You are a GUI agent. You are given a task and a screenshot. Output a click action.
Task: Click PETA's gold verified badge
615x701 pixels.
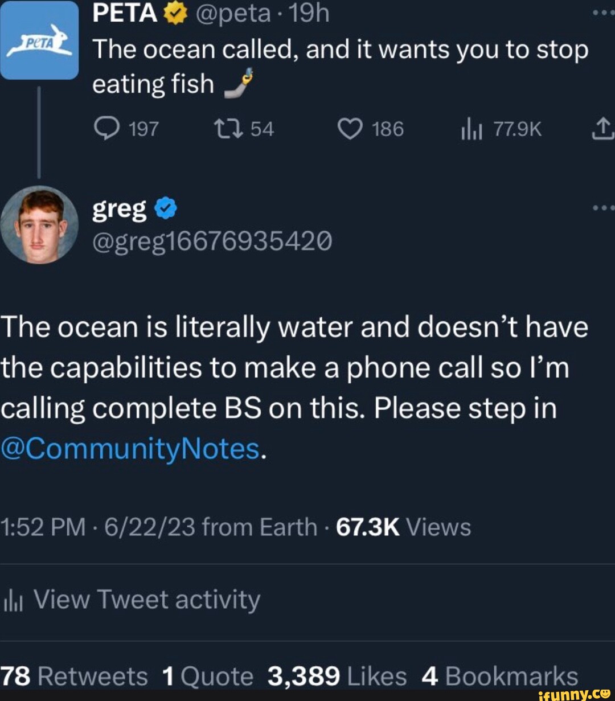174,14
